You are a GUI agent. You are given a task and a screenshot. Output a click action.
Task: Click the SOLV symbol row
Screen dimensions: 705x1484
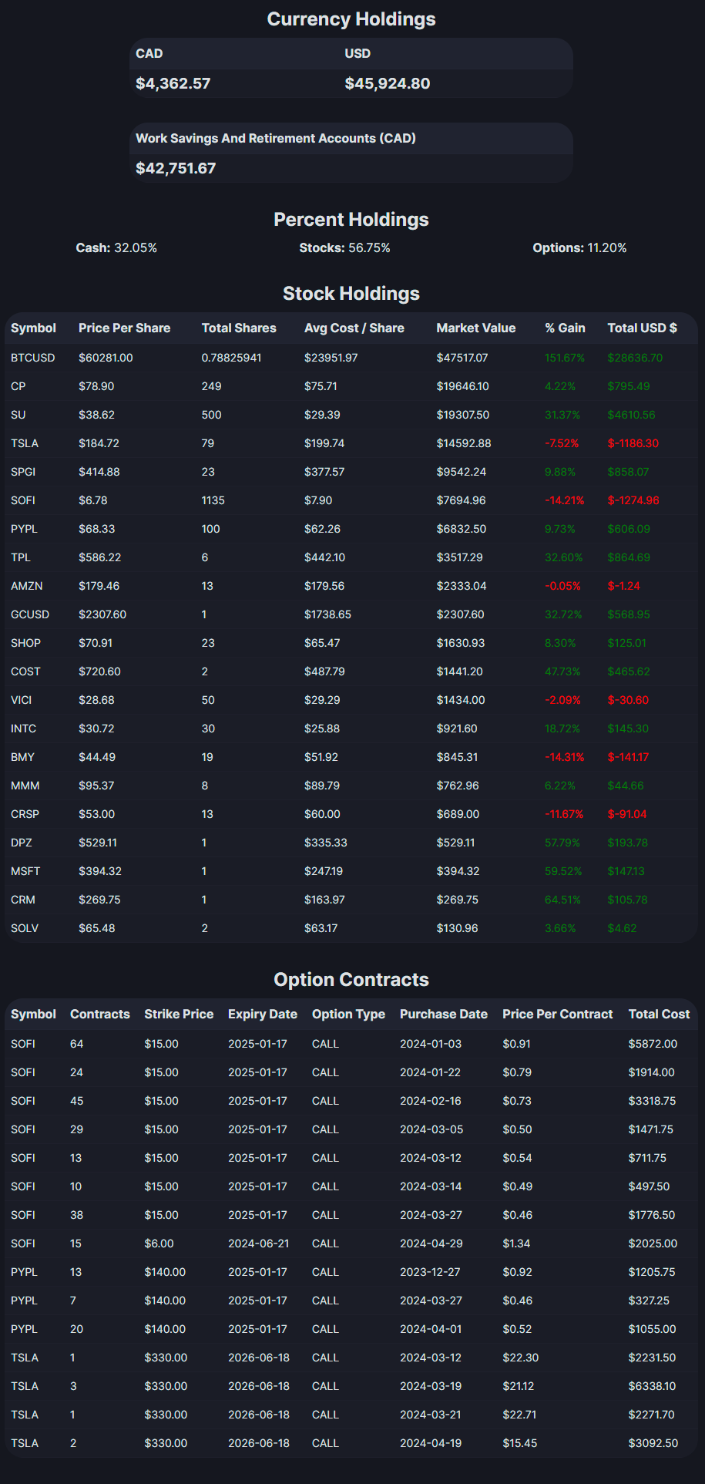click(x=351, y=929)
